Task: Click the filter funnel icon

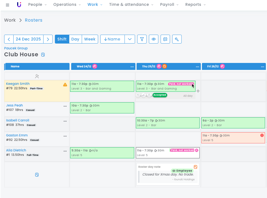Action: click(x=142, y=39)
